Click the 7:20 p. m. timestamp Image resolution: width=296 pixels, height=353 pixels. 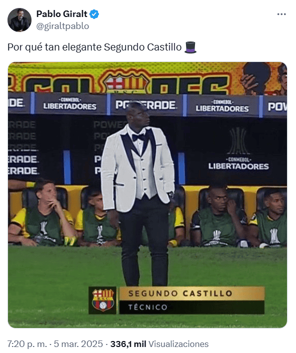pyautogui.click(x=27, y=344)
